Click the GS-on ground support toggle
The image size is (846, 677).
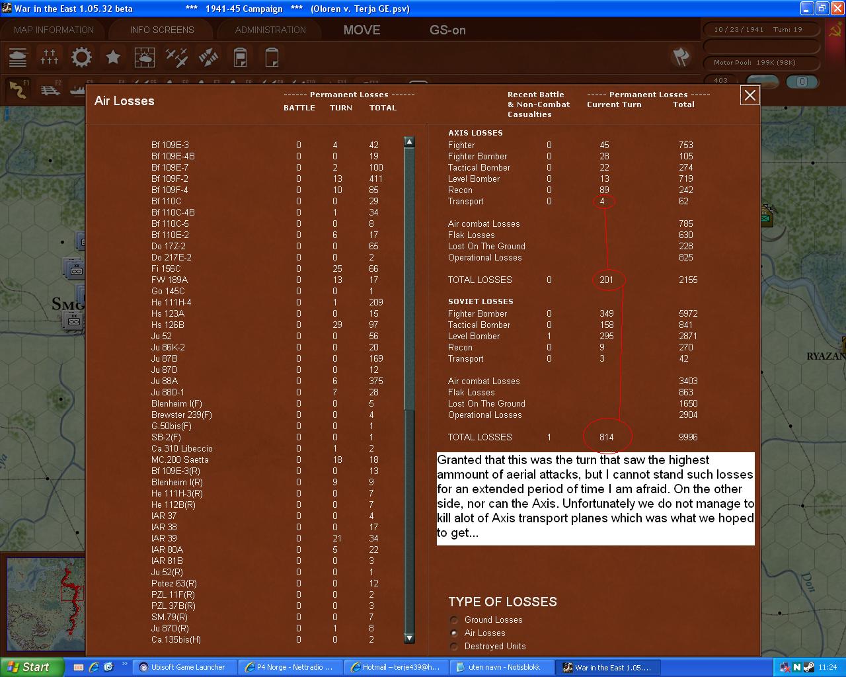pos(447,30)
